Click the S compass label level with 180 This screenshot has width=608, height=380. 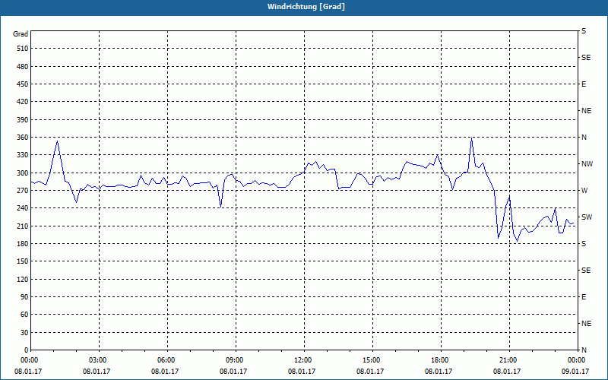click(584, 244)
